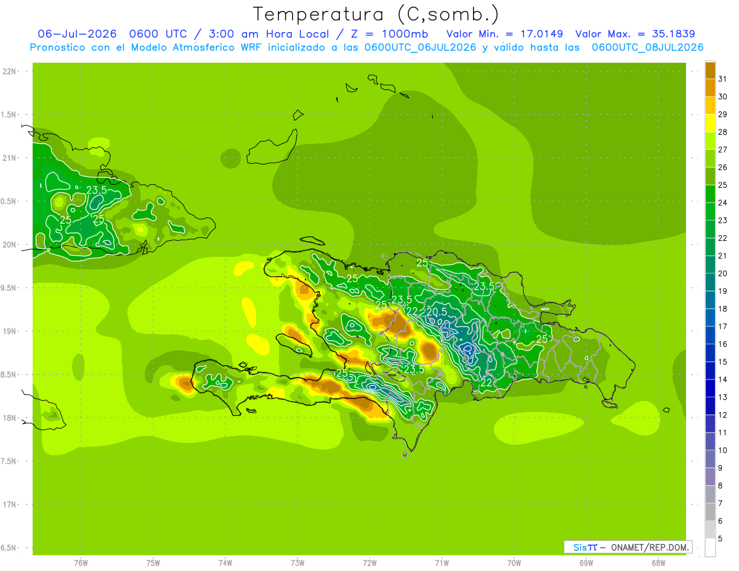
Task: Click the colorbar label "27"
Action: 722,150
